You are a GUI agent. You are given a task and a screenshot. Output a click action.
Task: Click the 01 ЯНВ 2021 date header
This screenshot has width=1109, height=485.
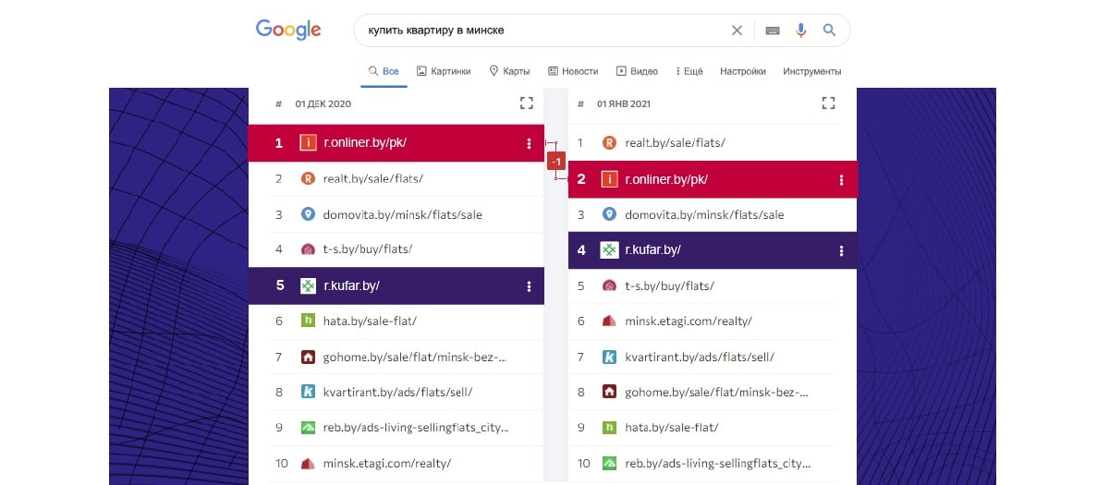click(624, 104)
